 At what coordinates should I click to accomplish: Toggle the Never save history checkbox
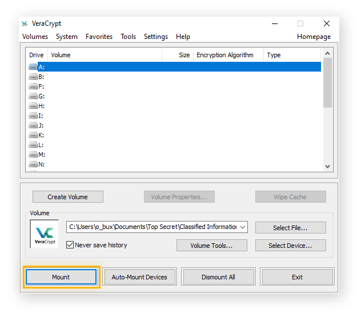70,245
